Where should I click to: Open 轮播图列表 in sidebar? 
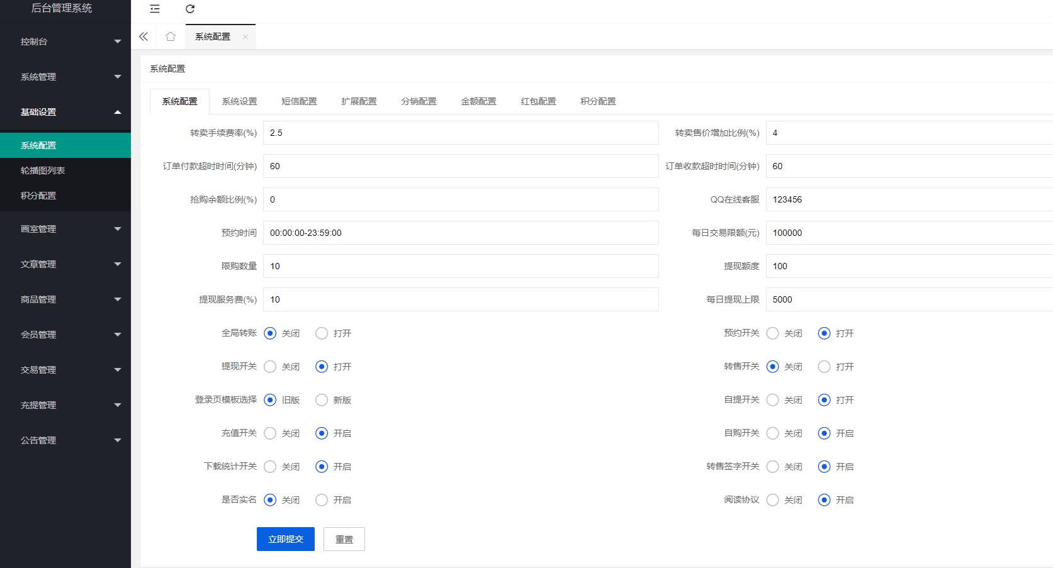coord(43,170)
